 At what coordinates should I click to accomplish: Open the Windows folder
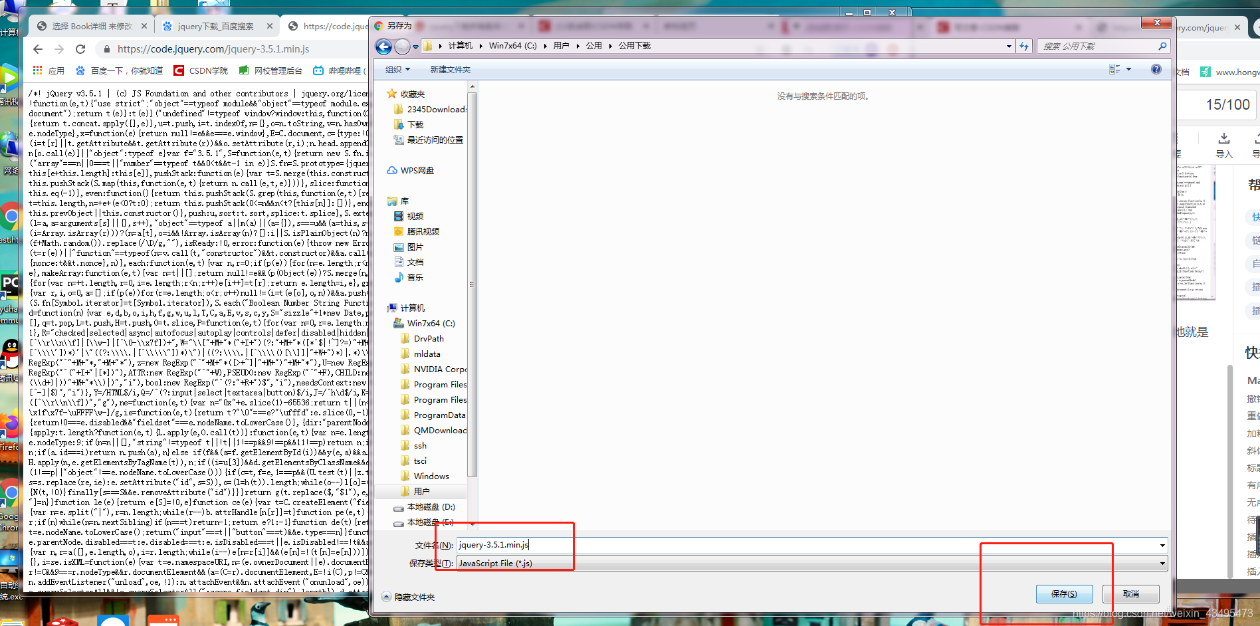click(x=431, y=476)
